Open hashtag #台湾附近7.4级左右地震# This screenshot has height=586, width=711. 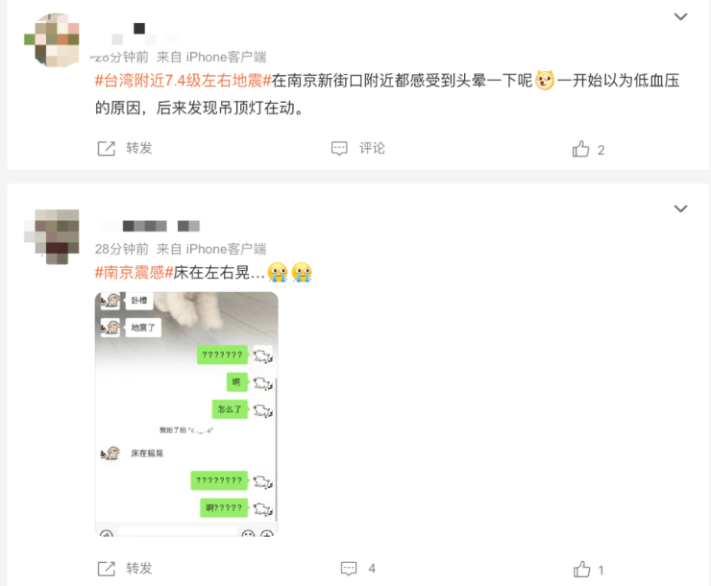(x=183, y=81)
